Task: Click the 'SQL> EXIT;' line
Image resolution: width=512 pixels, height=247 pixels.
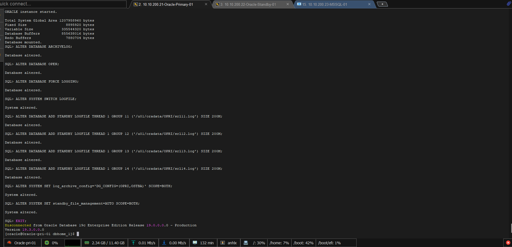Action: (x=16, y=221)
